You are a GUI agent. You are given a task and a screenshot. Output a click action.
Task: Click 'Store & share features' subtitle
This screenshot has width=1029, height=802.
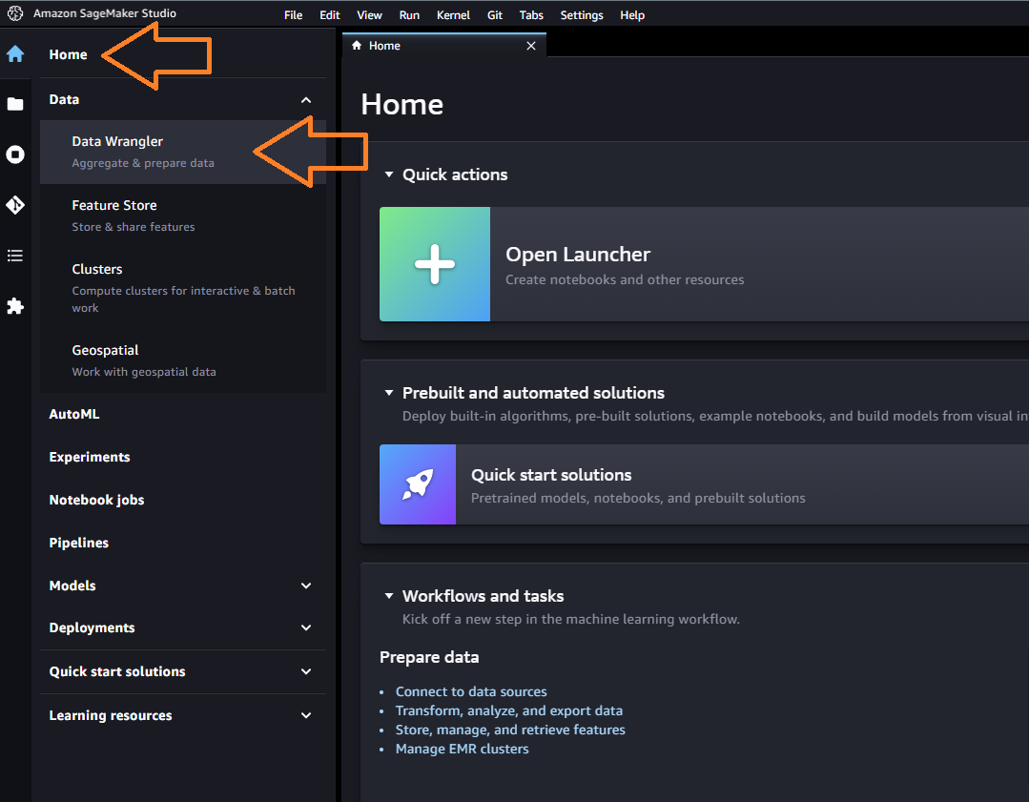pyautogui.click(x=134, y=226)
